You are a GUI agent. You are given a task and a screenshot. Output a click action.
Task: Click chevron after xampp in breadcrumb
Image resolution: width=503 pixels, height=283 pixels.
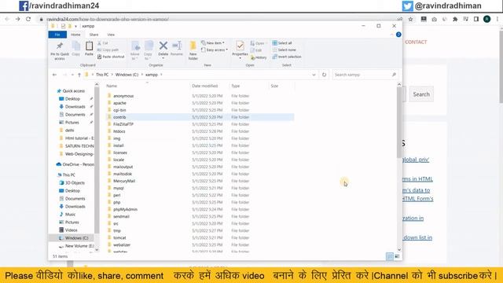click(x=161, y=75)
